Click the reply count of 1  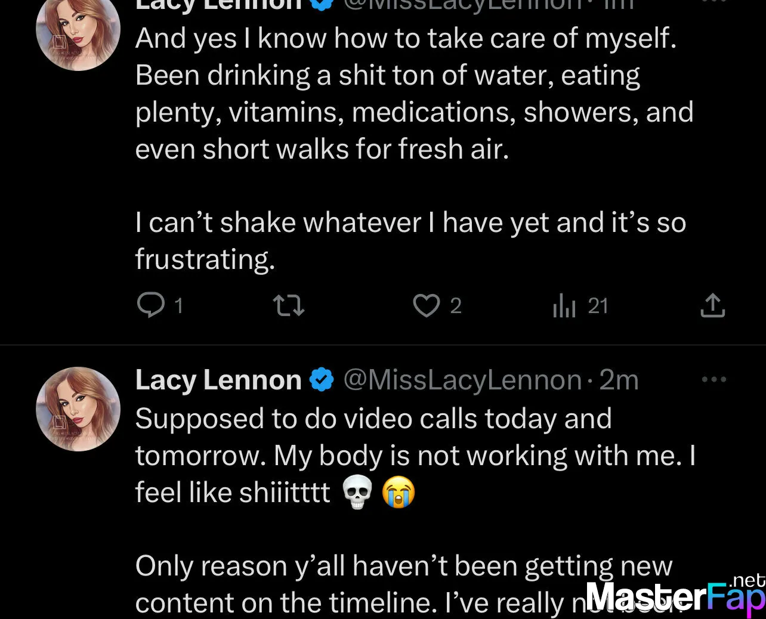click(178, 306)
